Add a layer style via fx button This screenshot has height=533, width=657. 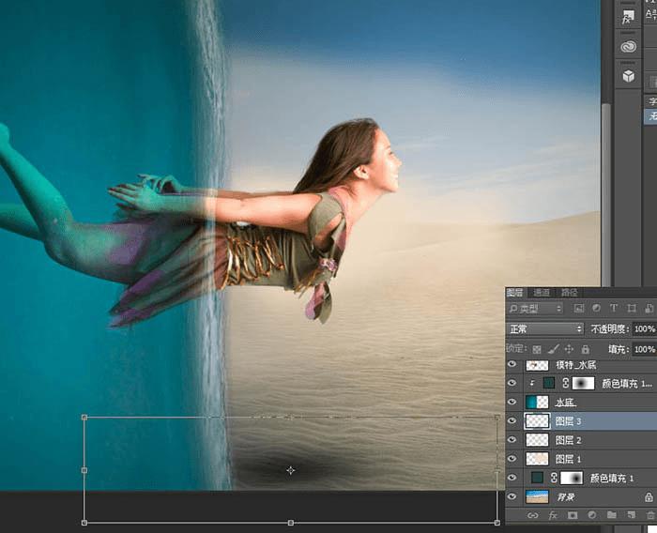pos(553,515)
